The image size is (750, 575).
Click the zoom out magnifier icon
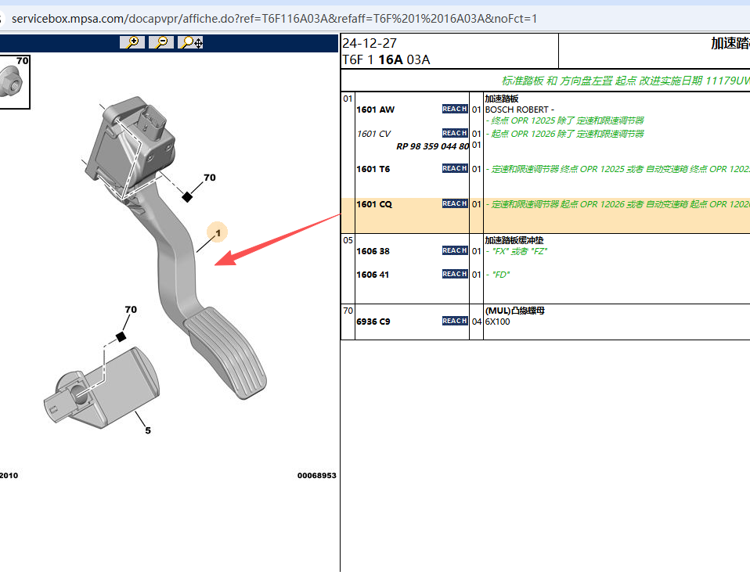tap(161, 42)
